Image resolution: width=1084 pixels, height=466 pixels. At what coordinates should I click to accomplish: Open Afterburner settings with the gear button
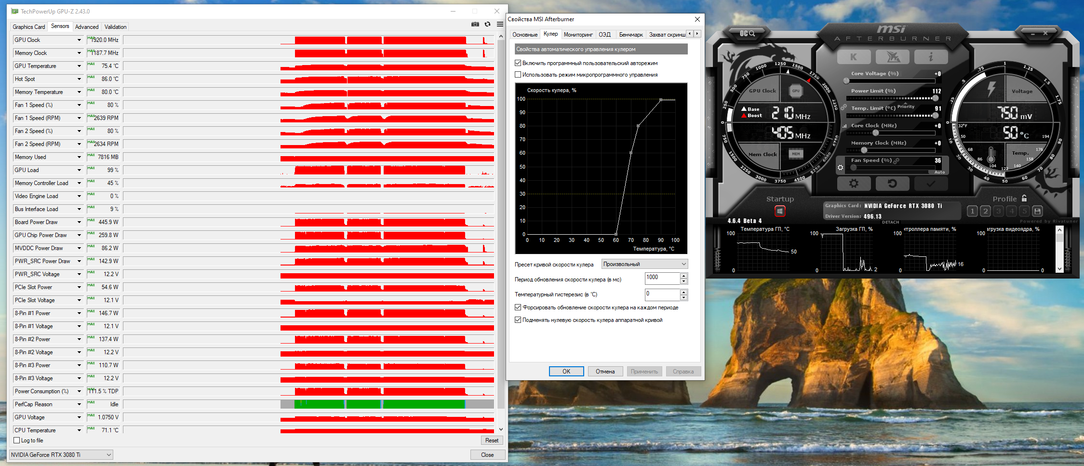854,184
